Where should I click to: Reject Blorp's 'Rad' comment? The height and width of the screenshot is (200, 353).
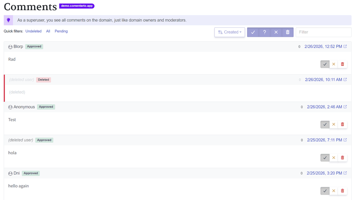tap(334, 64)
